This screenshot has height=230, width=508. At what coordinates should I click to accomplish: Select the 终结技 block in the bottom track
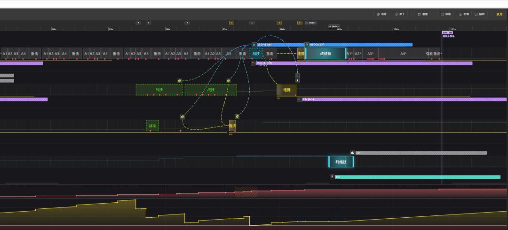(341, 162)
